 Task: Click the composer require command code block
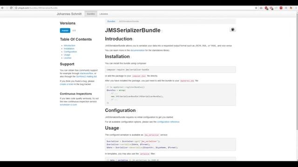(x=170, y=70)
